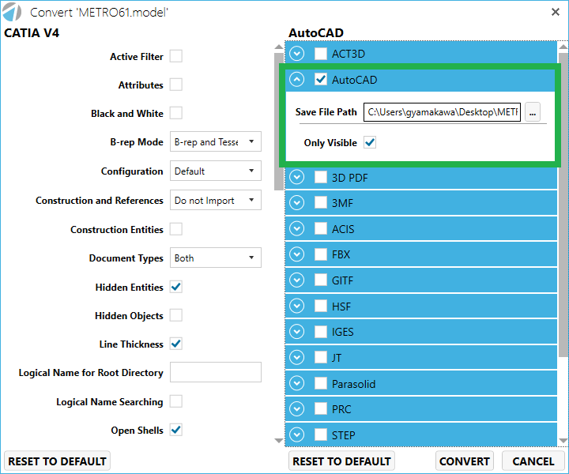Screen dimensions: 569x474
Task: Expand the FBX format chevron
Action: point(297,254)
